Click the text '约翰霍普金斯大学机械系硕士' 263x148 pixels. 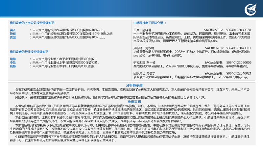[153, 52]
